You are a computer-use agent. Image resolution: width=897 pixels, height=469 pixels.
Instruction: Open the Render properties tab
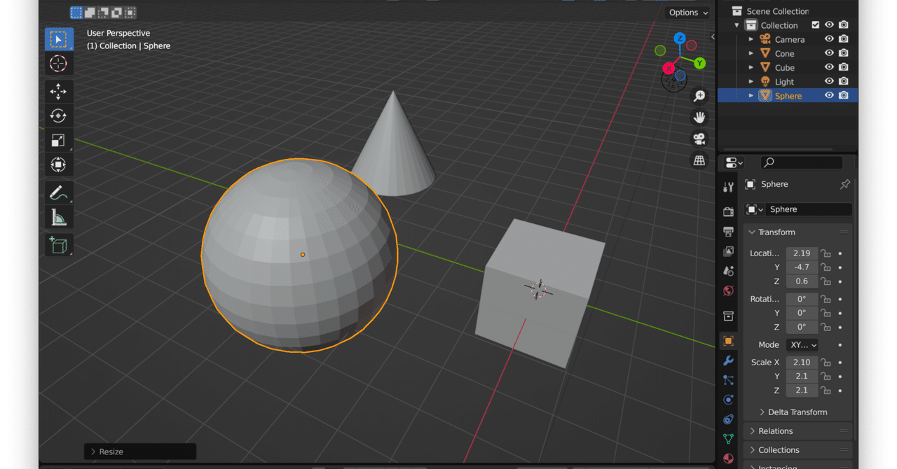click(728, 211)
